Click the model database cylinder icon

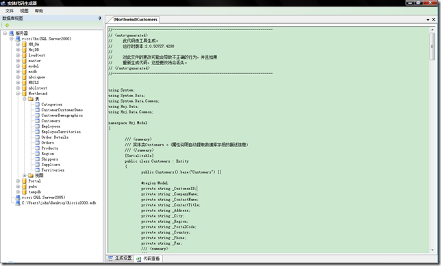[25, 66]
